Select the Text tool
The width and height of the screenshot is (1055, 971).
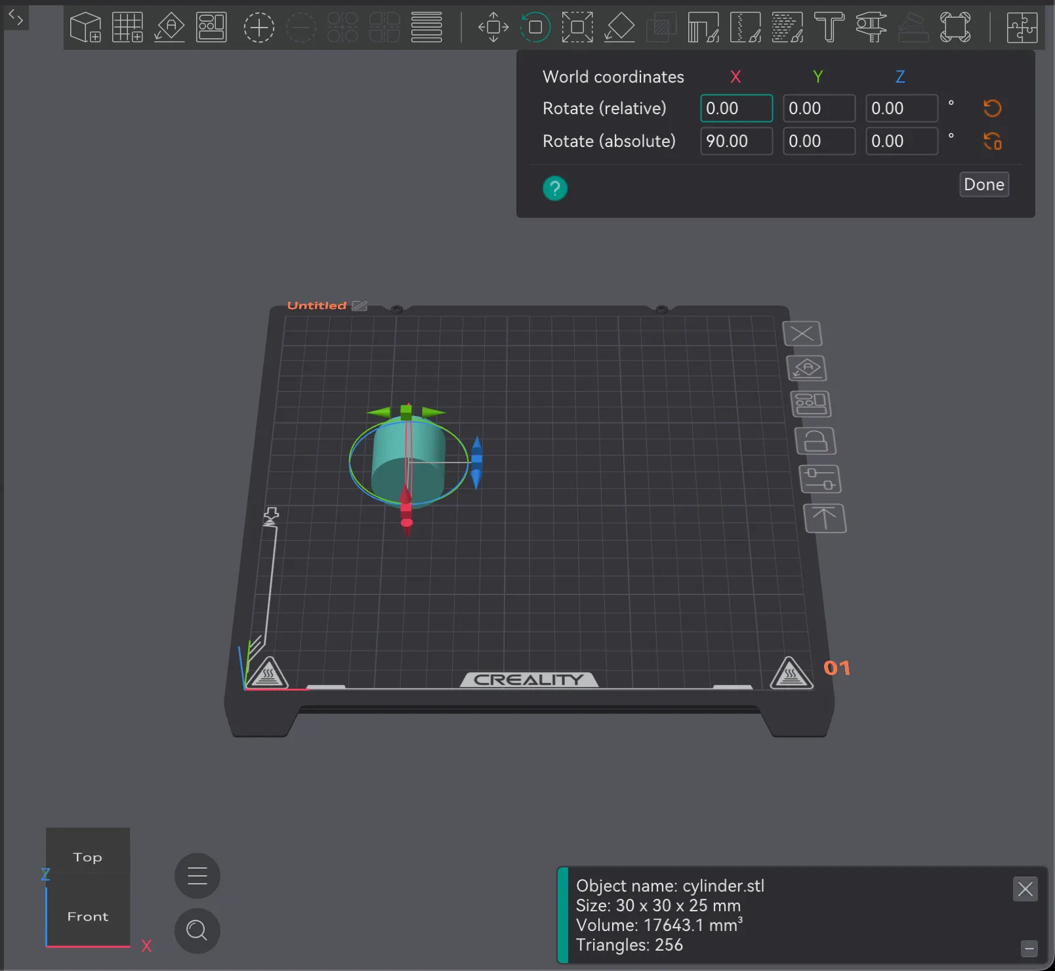click(x=829, y=28)
